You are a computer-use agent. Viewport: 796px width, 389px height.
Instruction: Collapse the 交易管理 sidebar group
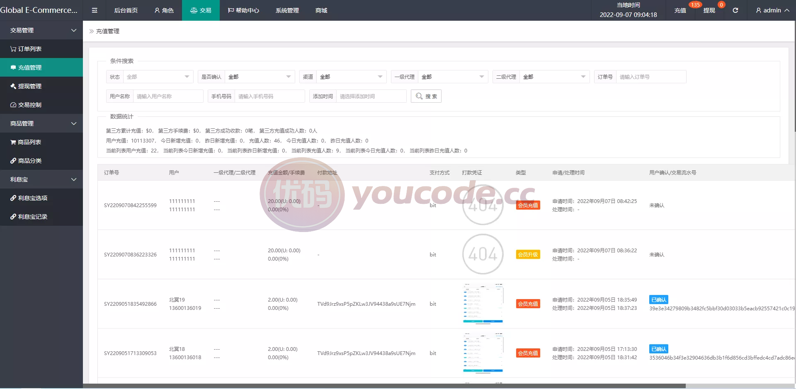coord(41,30)
